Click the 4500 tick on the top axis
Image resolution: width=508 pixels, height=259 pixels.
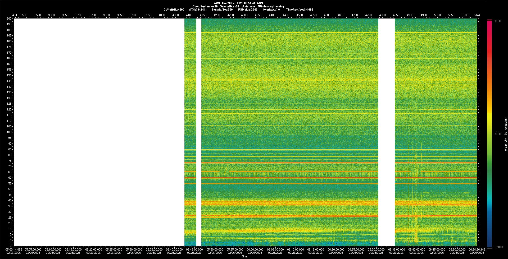[x=300, y=15]
